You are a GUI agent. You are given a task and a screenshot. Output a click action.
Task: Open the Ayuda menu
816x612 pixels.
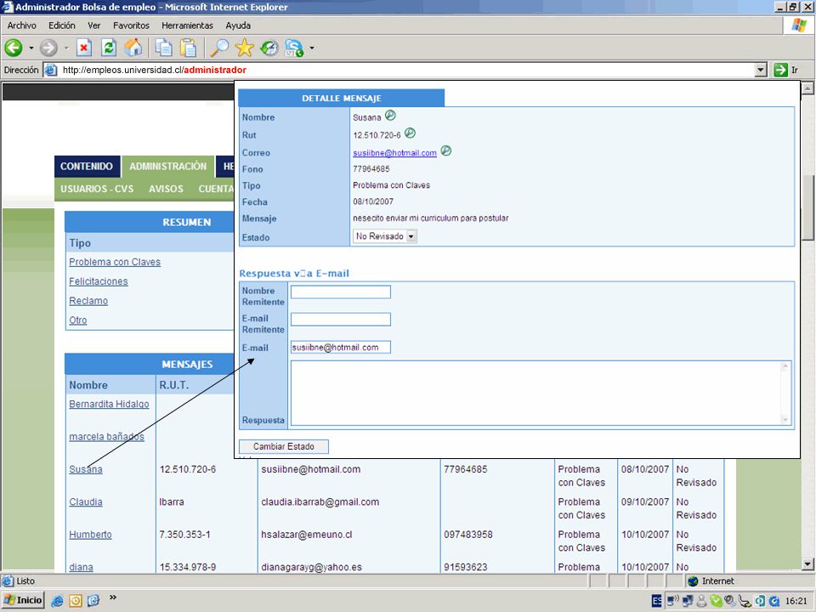pos(238,25)
